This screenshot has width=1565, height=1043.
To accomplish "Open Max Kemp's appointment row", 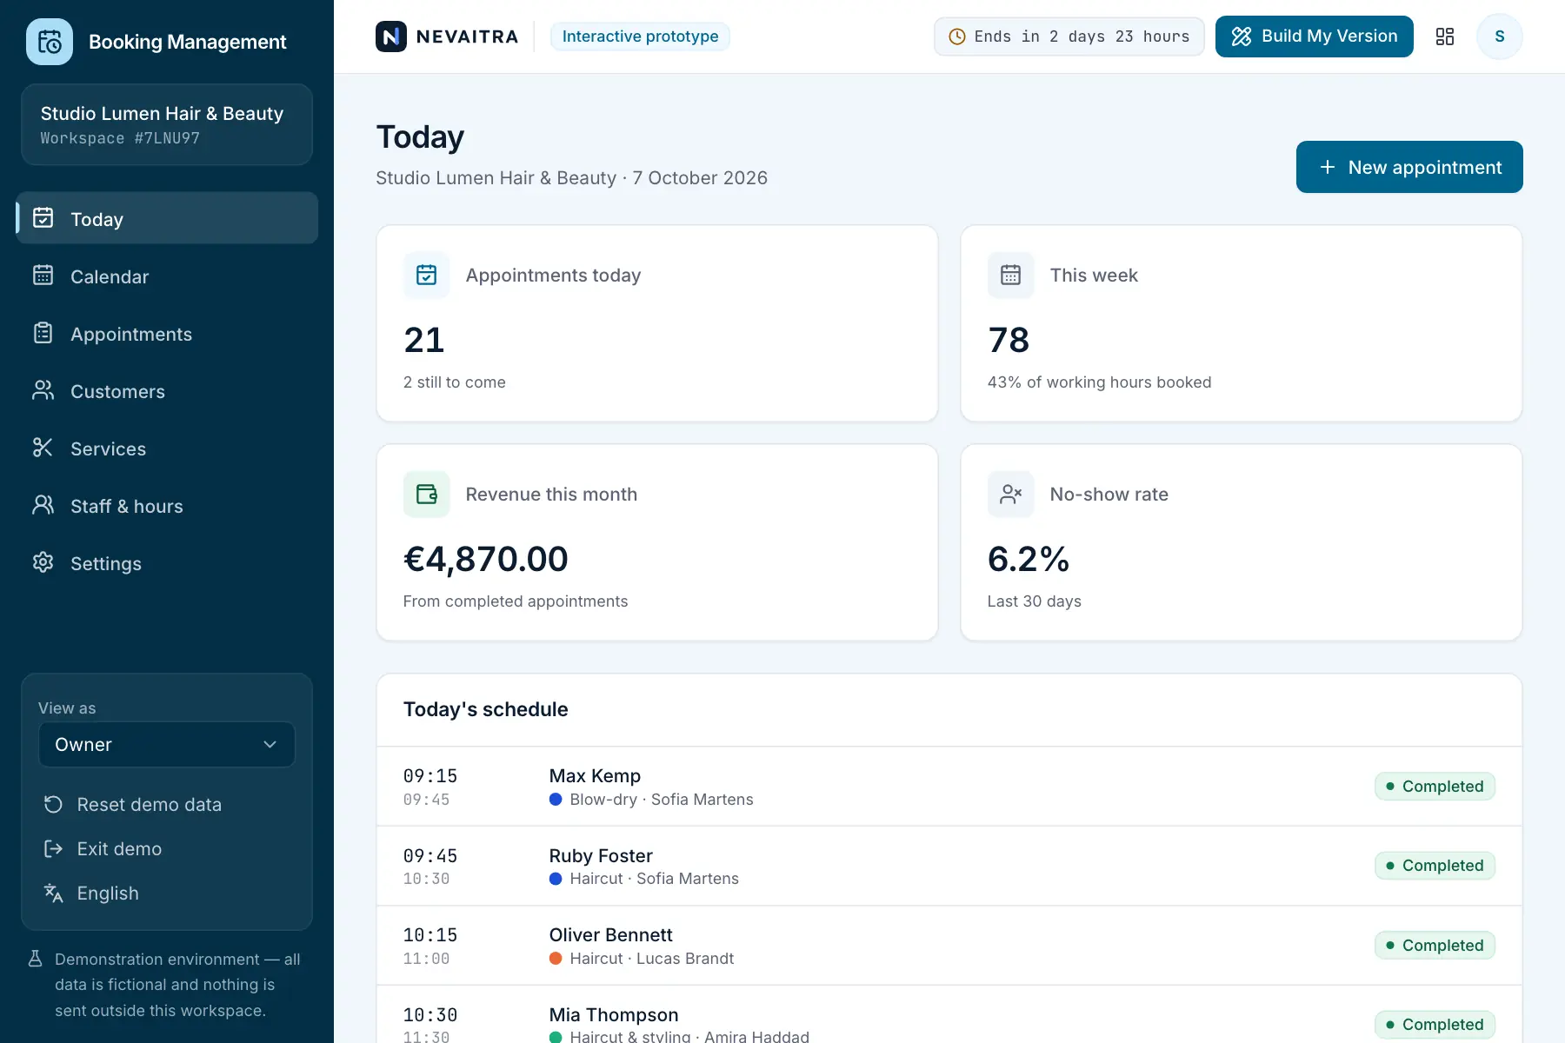I will [x=949, y=787].
